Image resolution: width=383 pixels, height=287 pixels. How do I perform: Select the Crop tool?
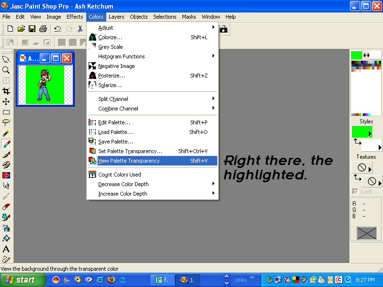pos(6,91)
